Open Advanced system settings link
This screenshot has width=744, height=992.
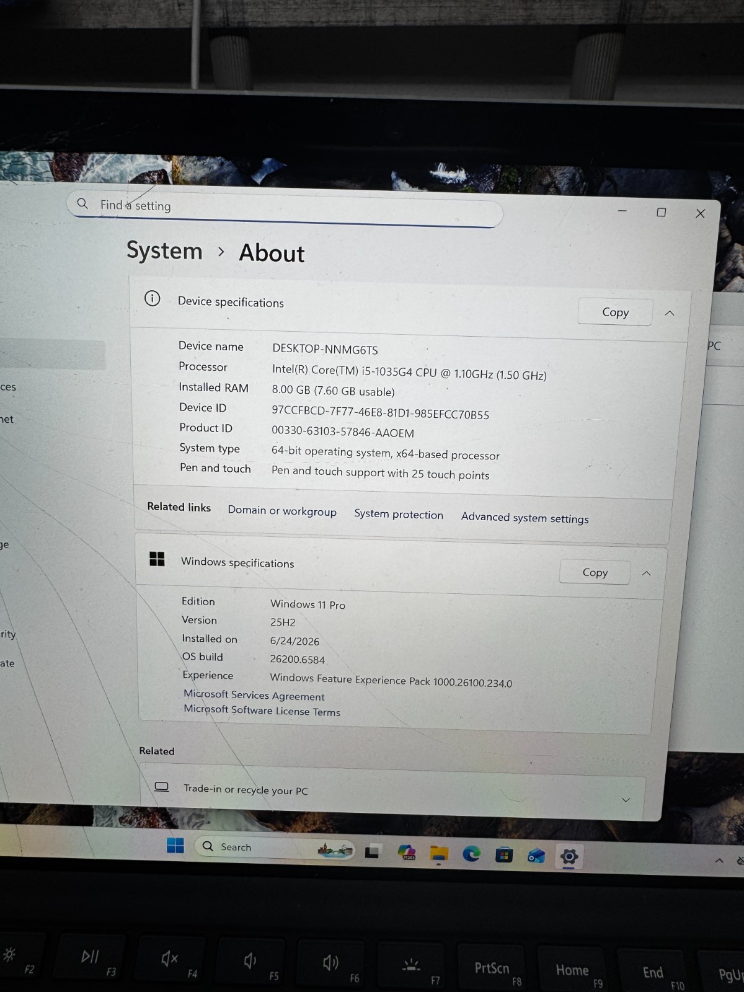525,518
